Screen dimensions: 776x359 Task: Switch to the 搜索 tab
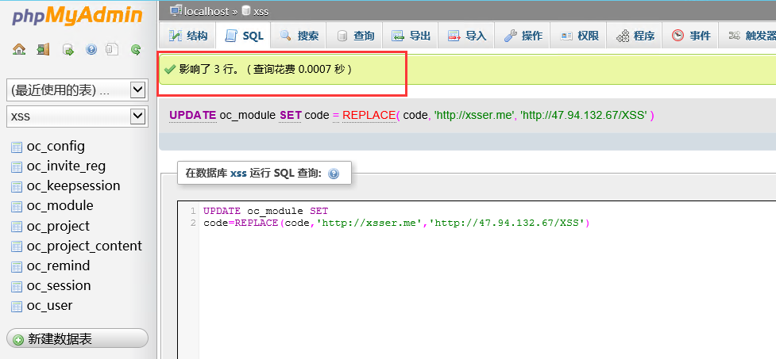(x=299, y=36)
